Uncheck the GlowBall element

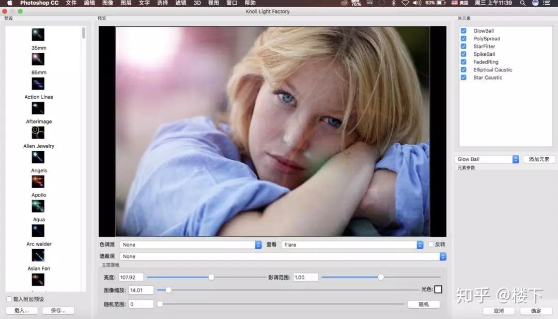463,31
